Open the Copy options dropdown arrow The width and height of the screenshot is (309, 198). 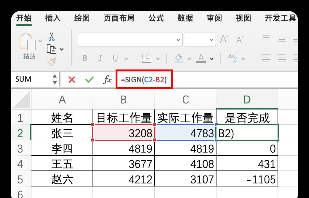[x=62, y=49]
